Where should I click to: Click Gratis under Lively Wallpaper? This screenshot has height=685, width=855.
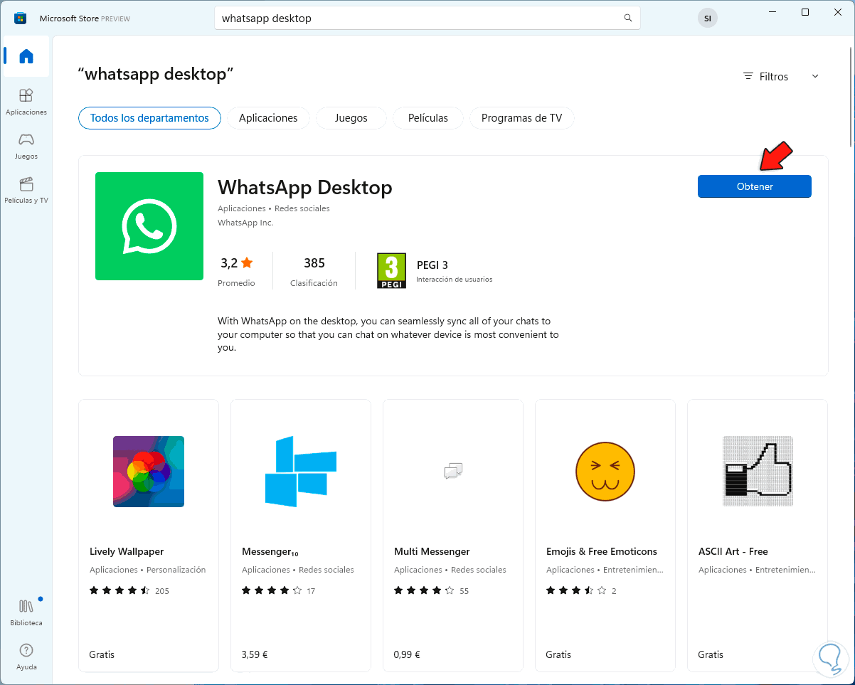(102, 654)
